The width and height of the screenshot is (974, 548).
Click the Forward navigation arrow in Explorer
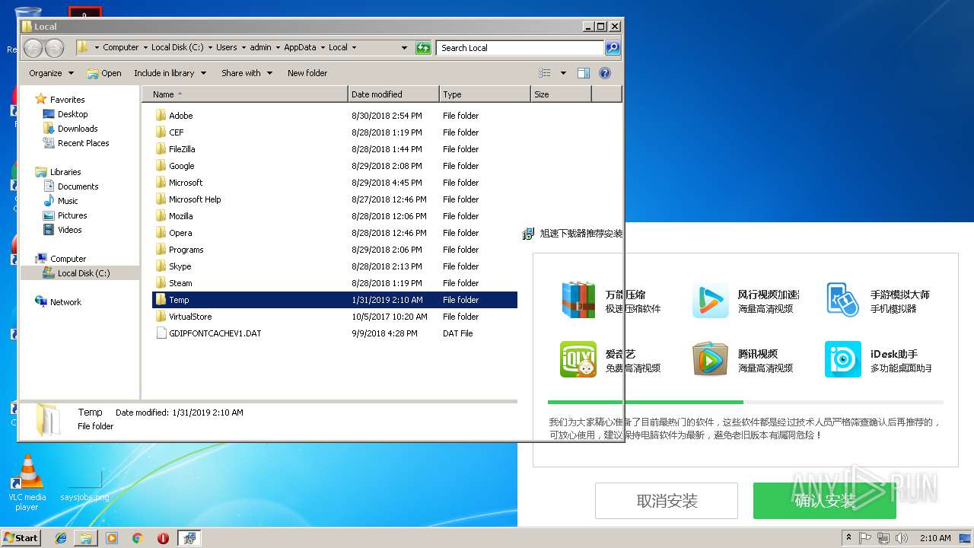54,48
